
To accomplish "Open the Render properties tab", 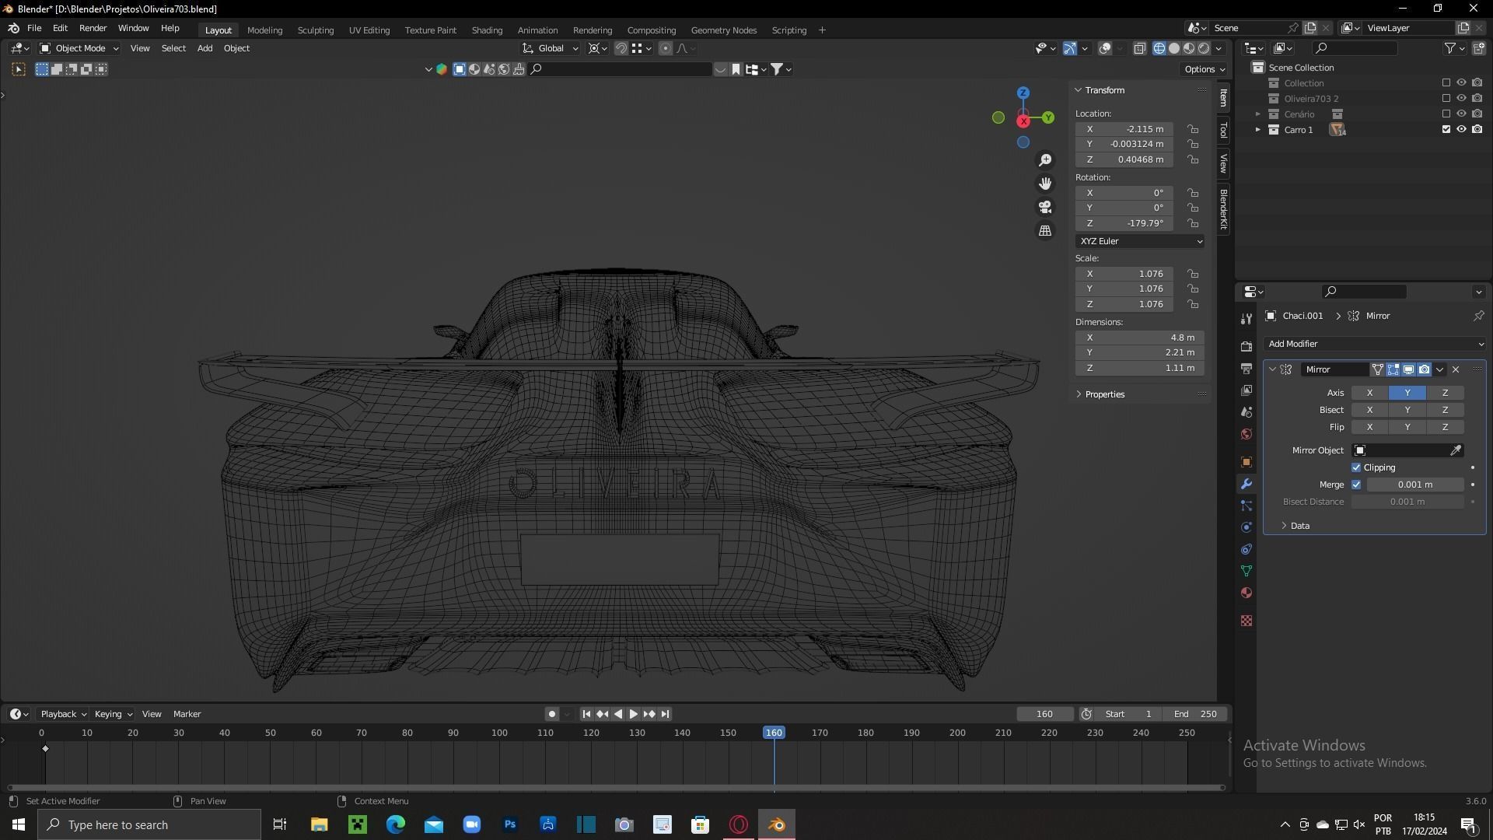I will 1246,346.
